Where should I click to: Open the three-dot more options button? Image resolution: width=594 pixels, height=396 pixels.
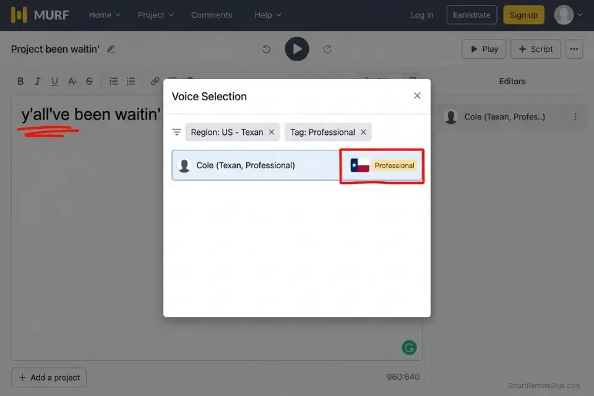574,49
